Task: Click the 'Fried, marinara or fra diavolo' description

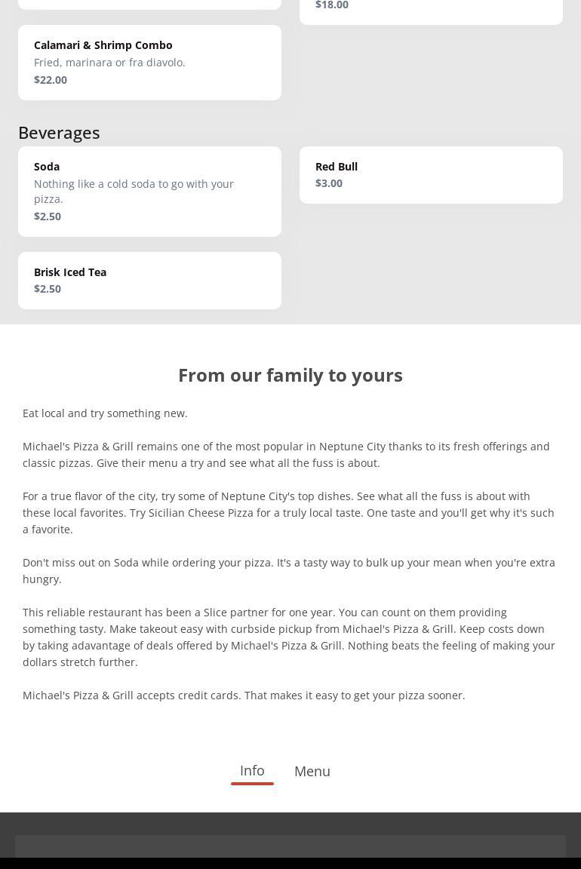Action: (109, 63)
